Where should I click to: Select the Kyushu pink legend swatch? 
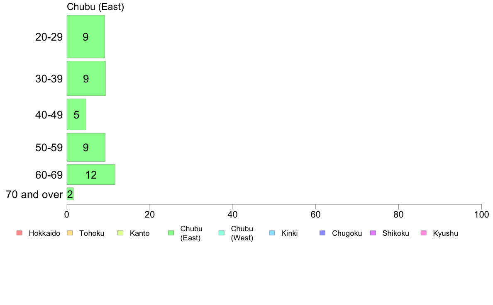coord(424,233)
